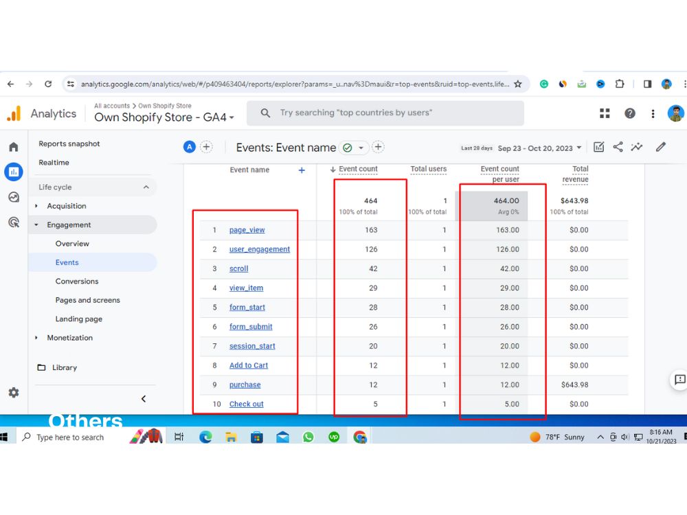Screen dimensions: 687x515
Task: Open the user_engagement event link
Action: tap(260, 249)
